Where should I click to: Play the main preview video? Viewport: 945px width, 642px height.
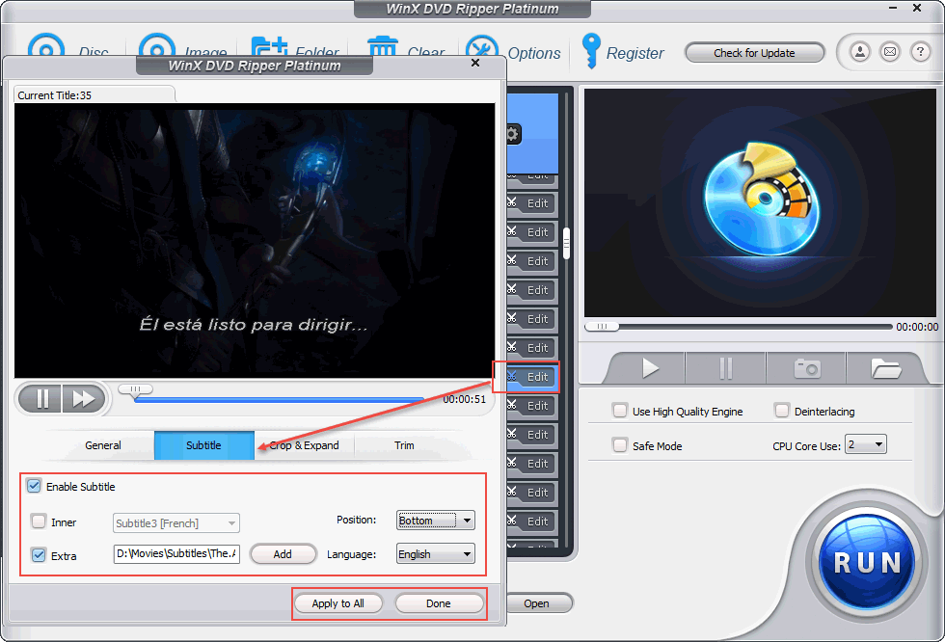[650, 367]
